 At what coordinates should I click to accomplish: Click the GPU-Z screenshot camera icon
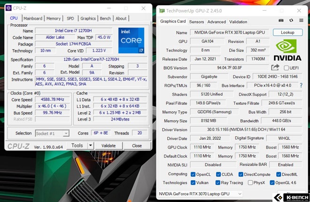(x=281, y=21)
